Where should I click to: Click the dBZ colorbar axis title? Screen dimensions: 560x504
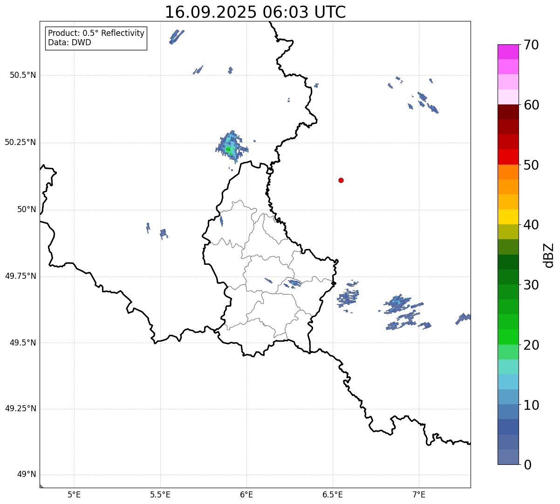tap(549, 255)
